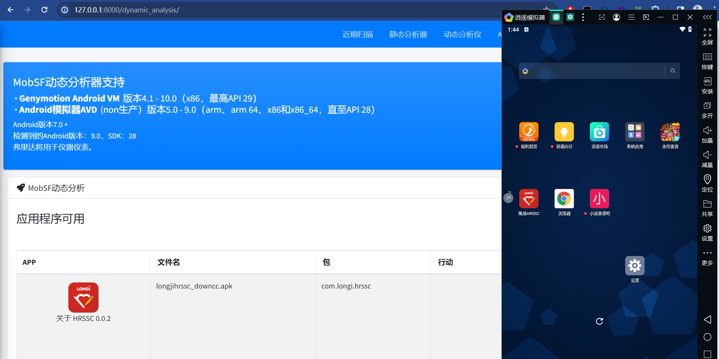
Task: Open 静态分析器 in the MobSF navbar
Action: pos(408,34)
